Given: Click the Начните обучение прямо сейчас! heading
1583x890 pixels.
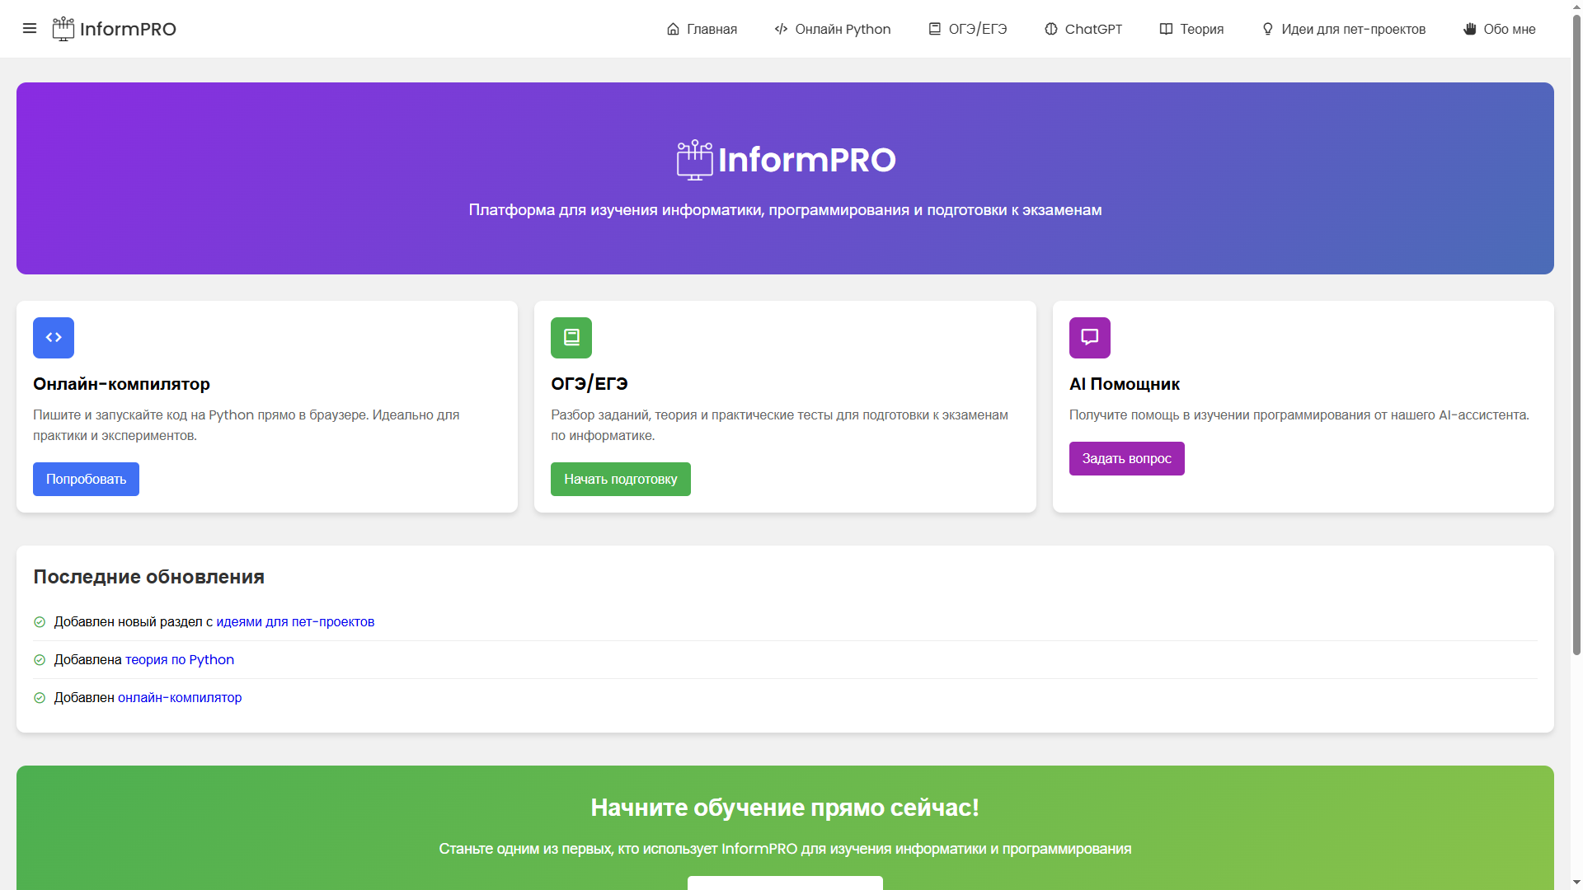Looking at the screenshot, I should [785, 808].
